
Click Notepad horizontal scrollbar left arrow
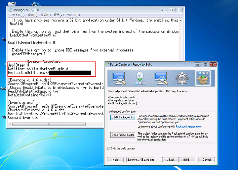[10, 124]
